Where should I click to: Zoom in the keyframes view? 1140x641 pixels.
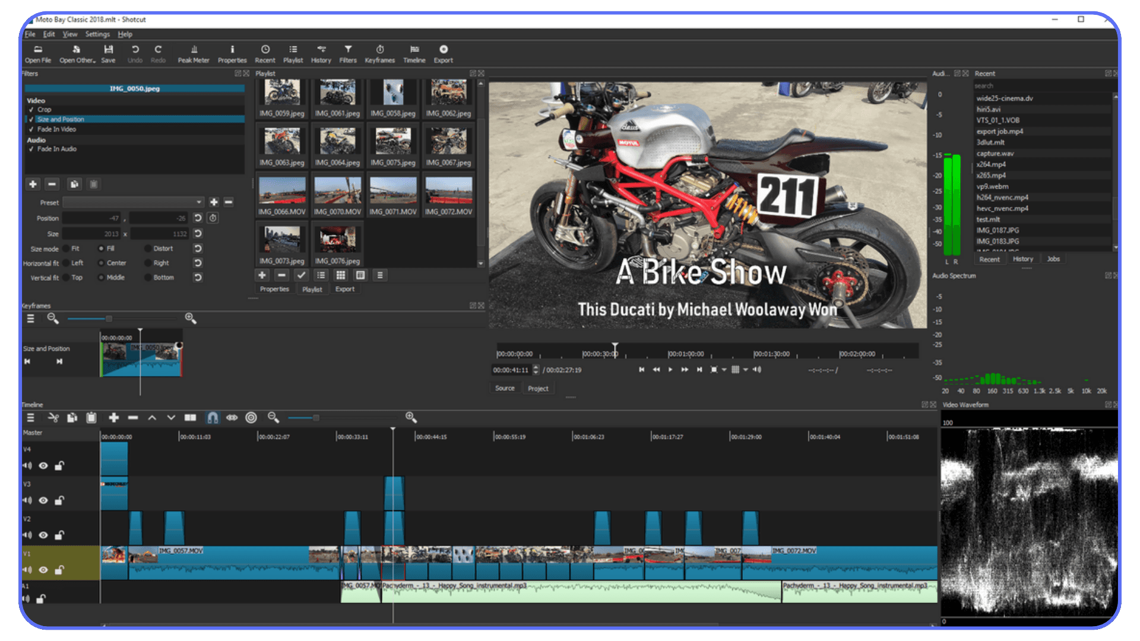190,318
